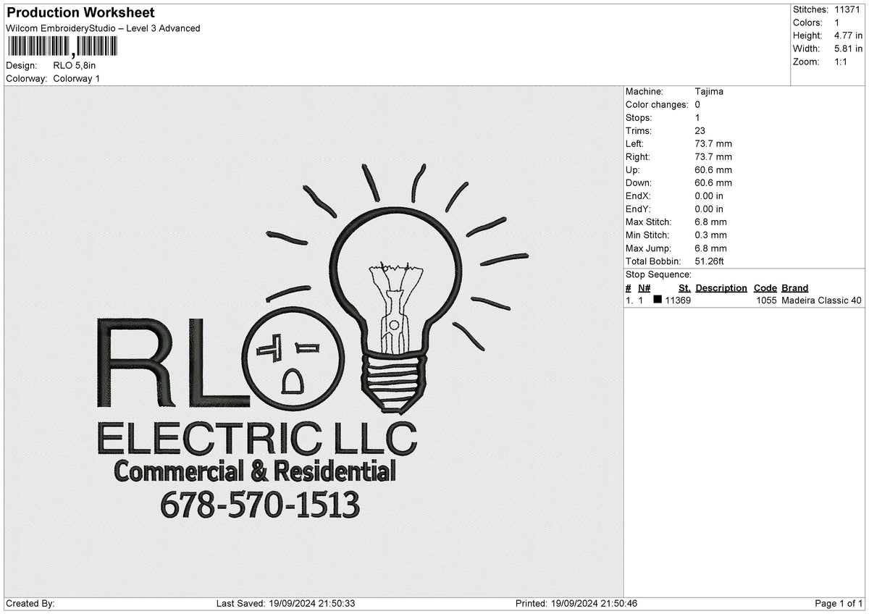Image resolution: width=869 pixels, height=614 pixels.
Task: Click the 'Commercial & Residential' embroidered text
Action: 255,471
